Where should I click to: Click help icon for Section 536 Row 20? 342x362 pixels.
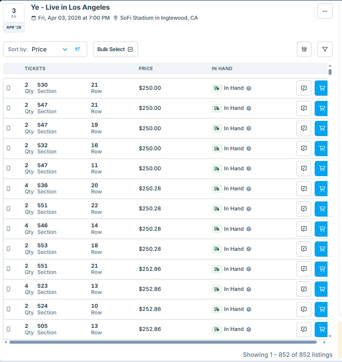(x=249, y=189)
